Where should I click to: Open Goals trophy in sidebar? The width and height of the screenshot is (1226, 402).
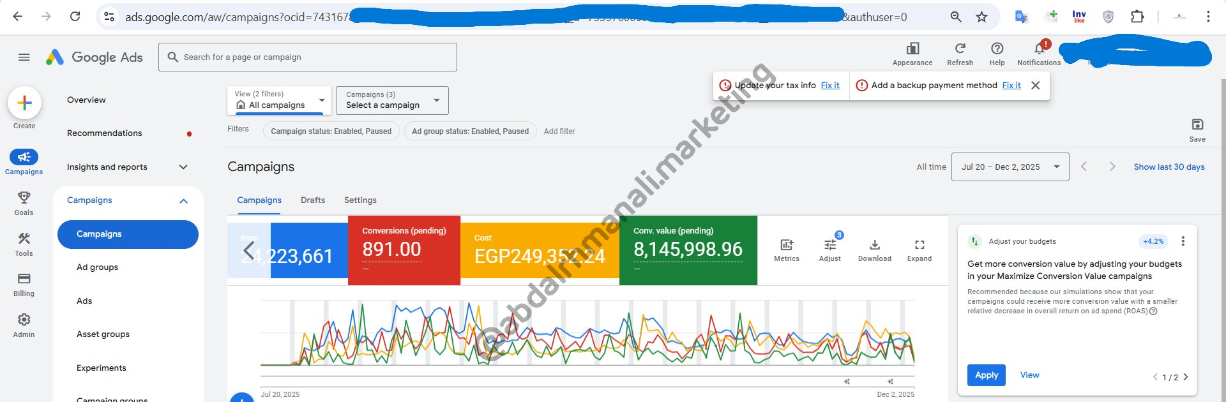click(24, 204)
